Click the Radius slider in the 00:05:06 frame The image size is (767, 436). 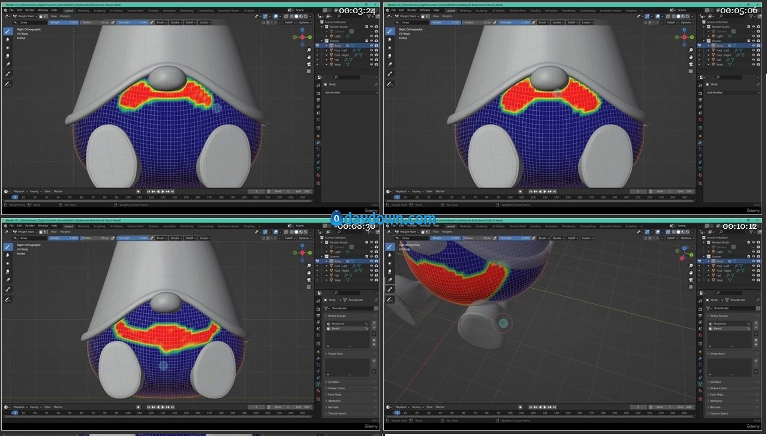click(x=478, y=22)
